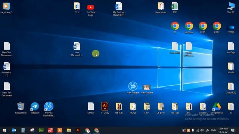The width and height of the screenshot is (239, 134).
Task: Click the microphone icon in system tray
Action: click(x=193, y=130)
